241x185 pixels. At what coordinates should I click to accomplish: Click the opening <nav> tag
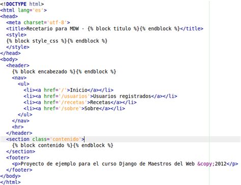19,78
